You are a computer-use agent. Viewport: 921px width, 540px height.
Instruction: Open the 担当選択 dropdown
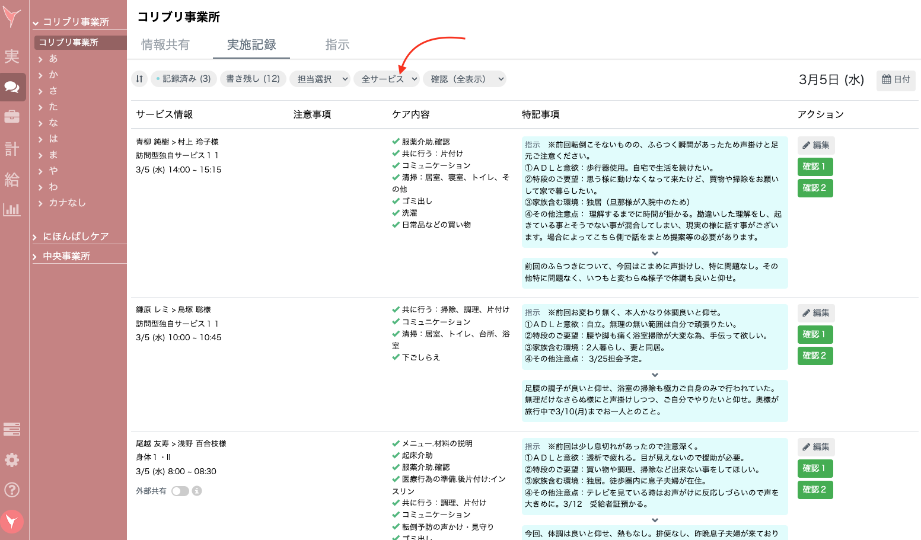(320, 79)
